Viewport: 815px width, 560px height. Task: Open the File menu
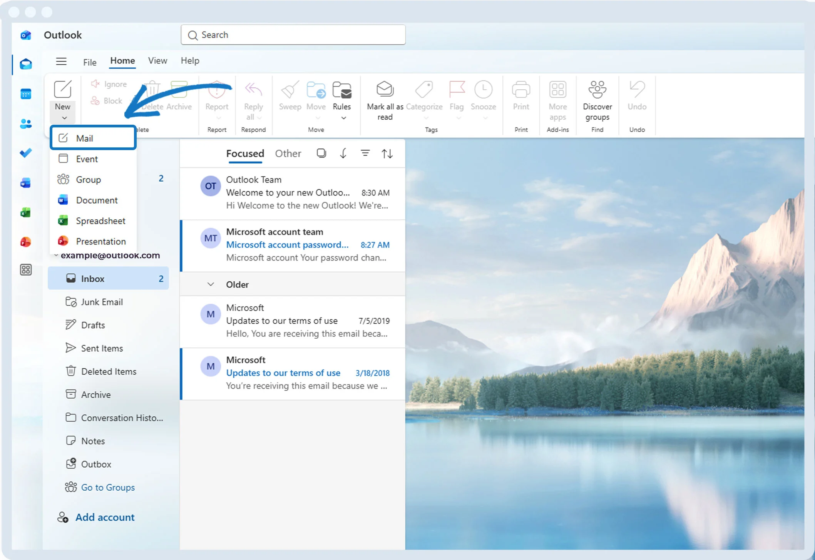click(90, 62)
